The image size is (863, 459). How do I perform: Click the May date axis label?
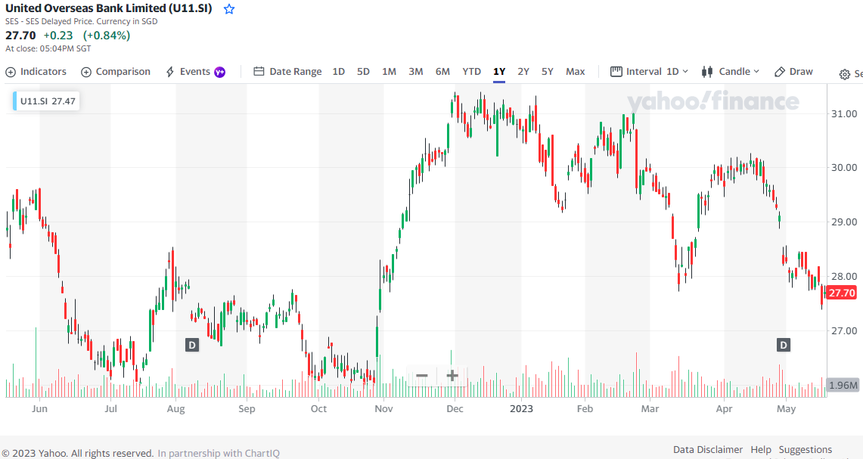point(786,408)
